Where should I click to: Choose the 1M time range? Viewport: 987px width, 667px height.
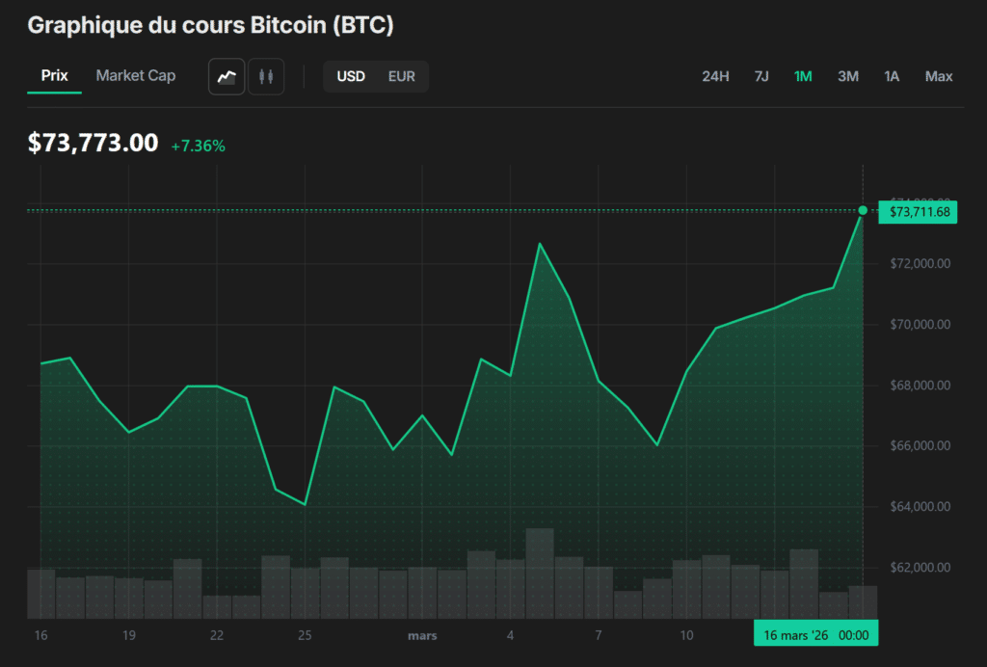pos(803,77)
